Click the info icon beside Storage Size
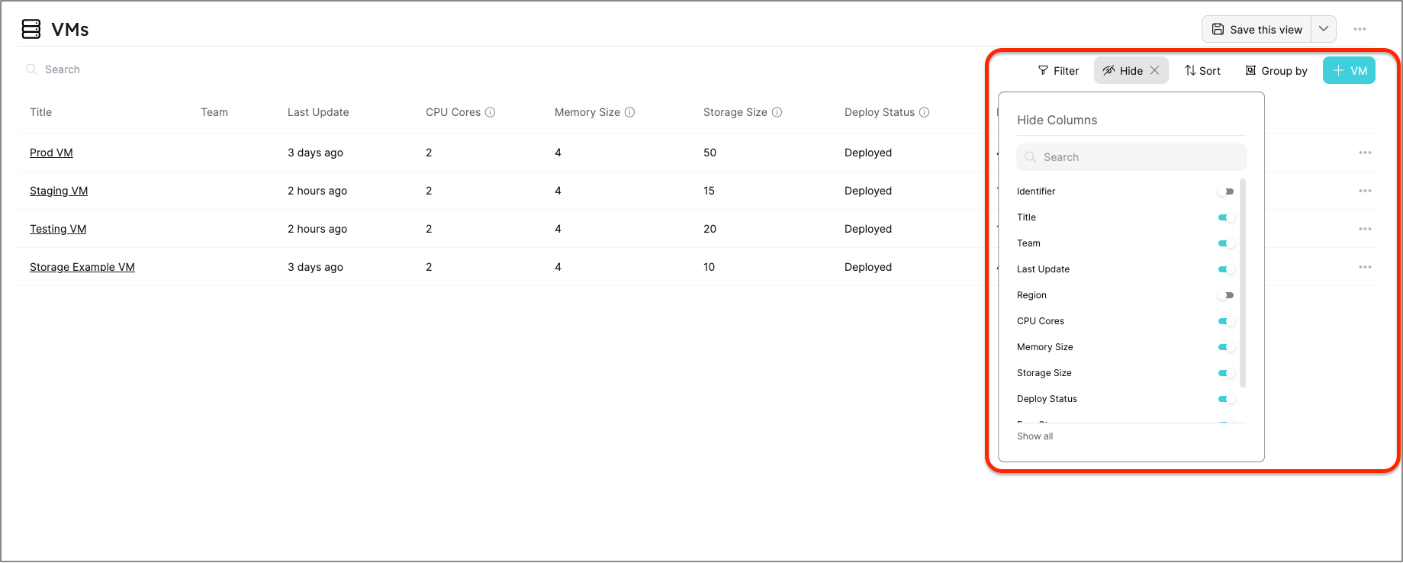This screenshot has width=1403, height=563. (777, 112)
